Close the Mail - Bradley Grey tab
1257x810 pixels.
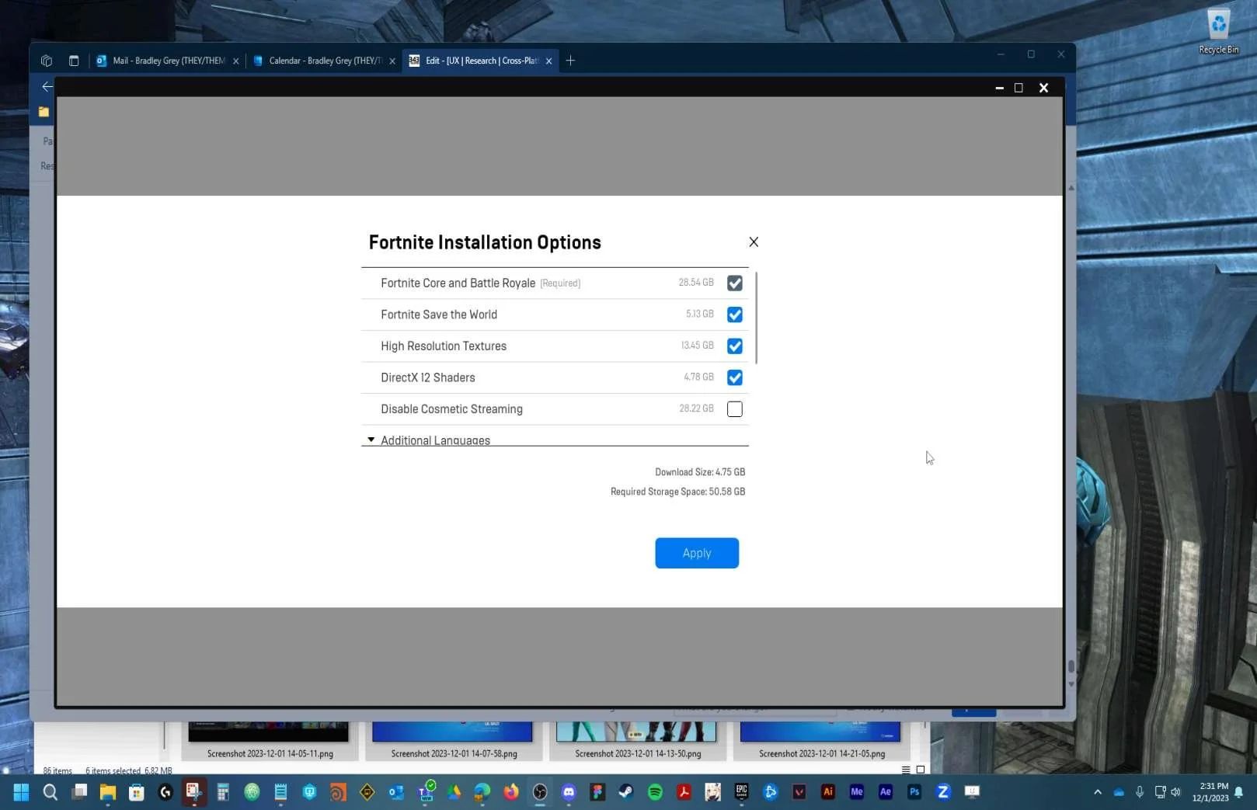click(236, 61)
